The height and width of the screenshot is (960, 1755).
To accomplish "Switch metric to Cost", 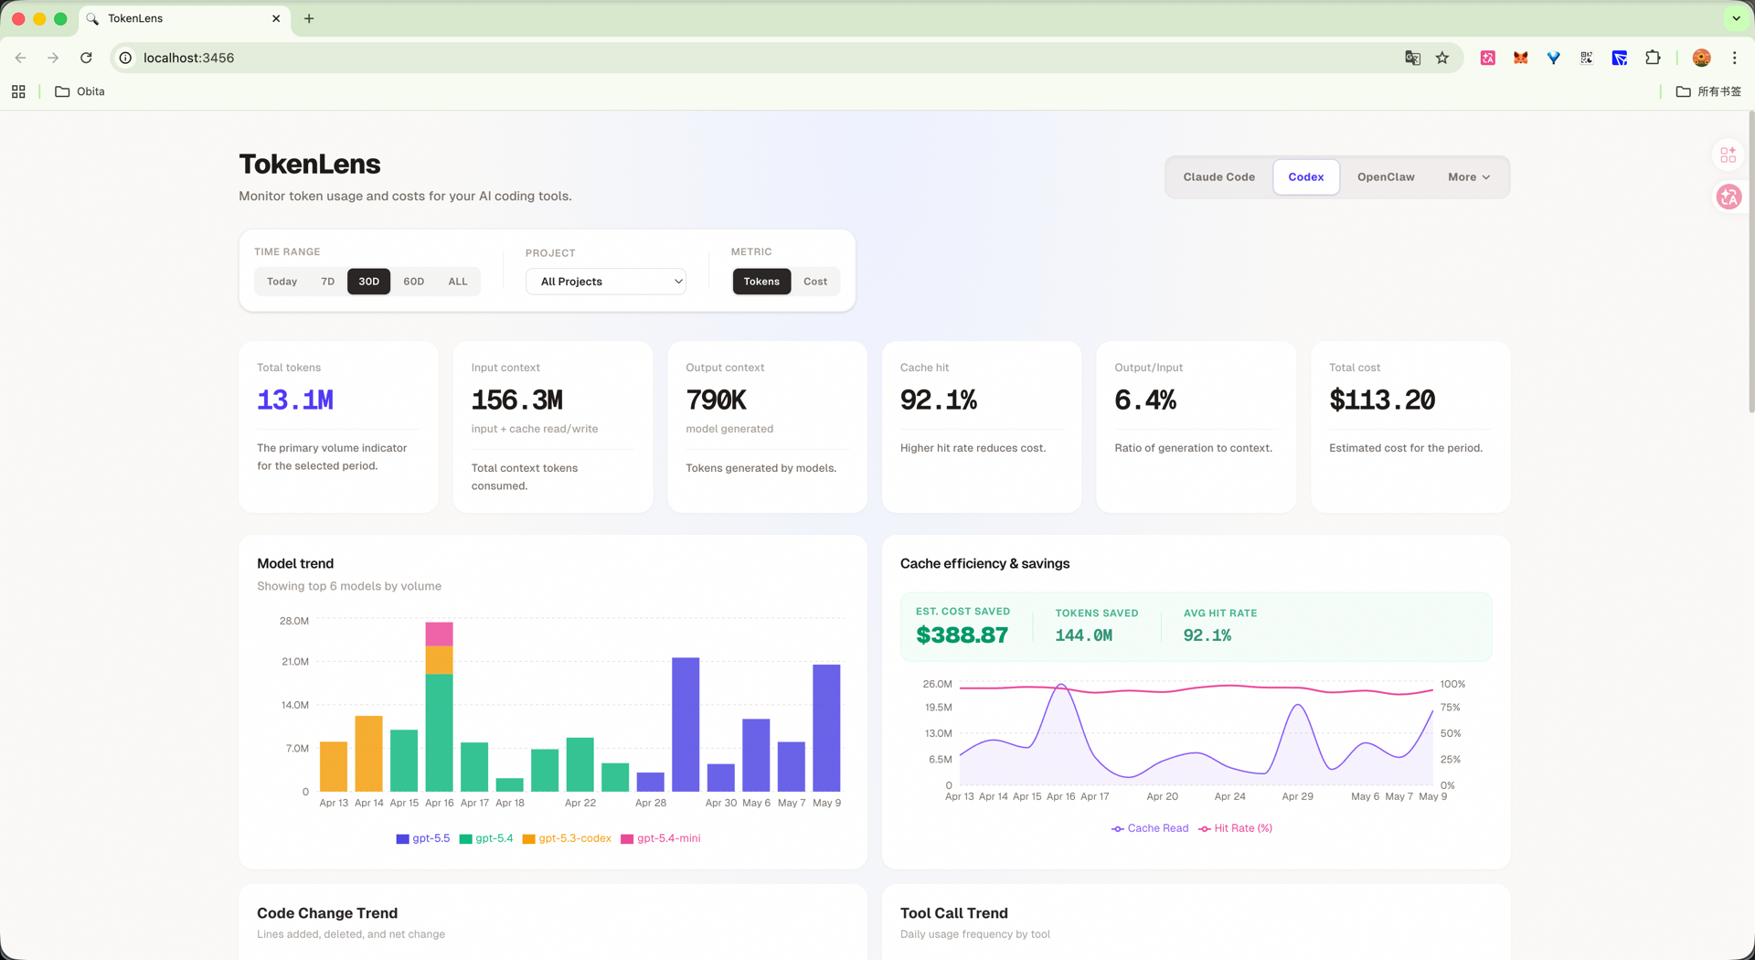I will (x=815, y=282).
